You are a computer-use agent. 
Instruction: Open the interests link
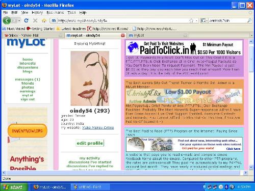point(28,63)
